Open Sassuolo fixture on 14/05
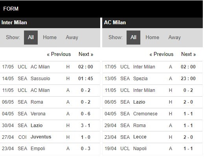 [50, 79]
